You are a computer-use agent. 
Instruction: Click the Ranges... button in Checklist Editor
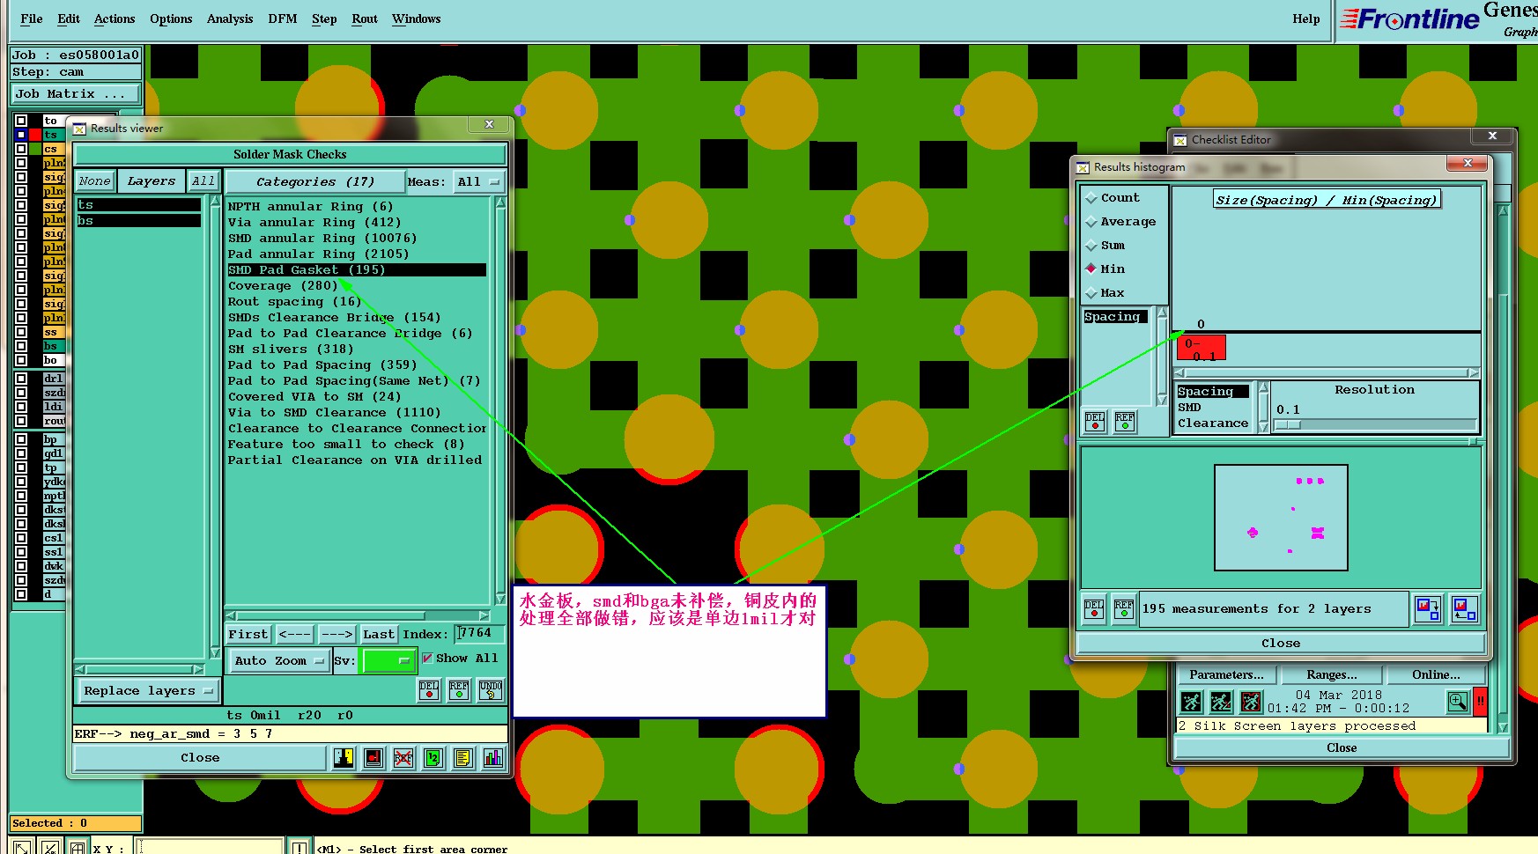tap(1331, 674)
